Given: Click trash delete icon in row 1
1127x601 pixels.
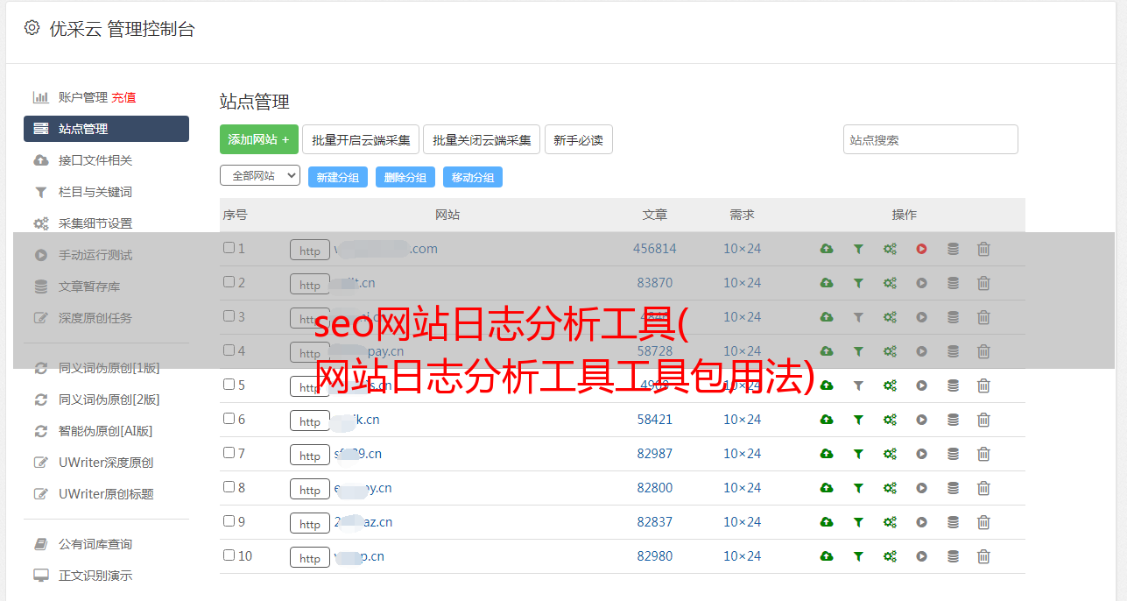Looking at the screenshot, I should 983,249.
